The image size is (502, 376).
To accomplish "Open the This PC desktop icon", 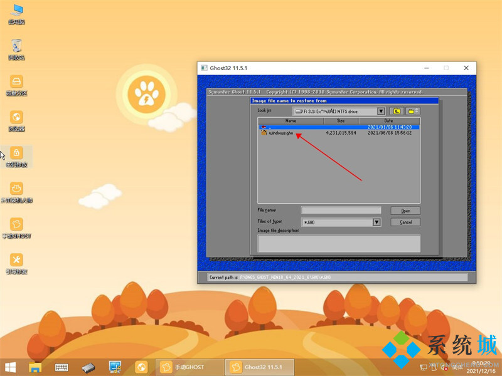I will [17, 14].
